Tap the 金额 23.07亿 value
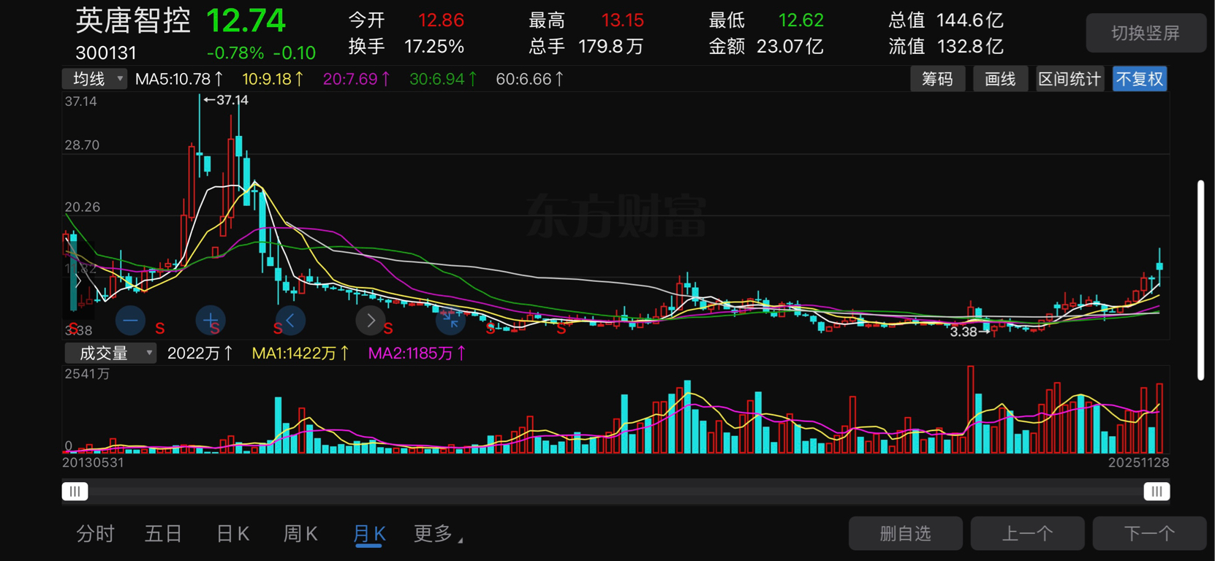The height and width of the screenshot is (561, 1215). 790,47
